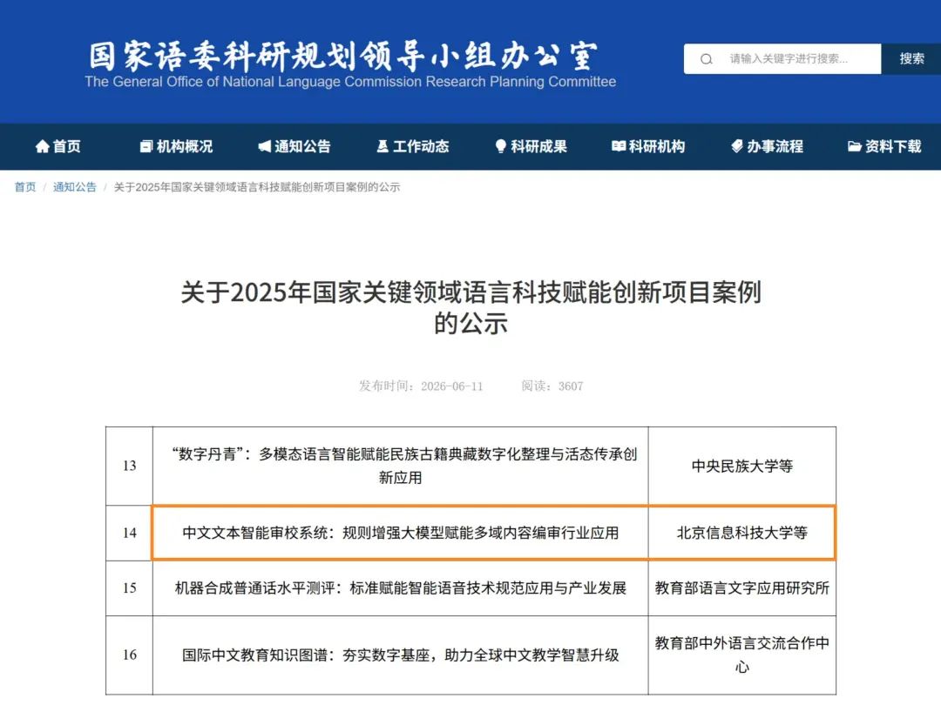Click the folder icon for 资料下载
Image resolution: width=941 pixels, height=705 pixels.
click(x=855, y=146)
